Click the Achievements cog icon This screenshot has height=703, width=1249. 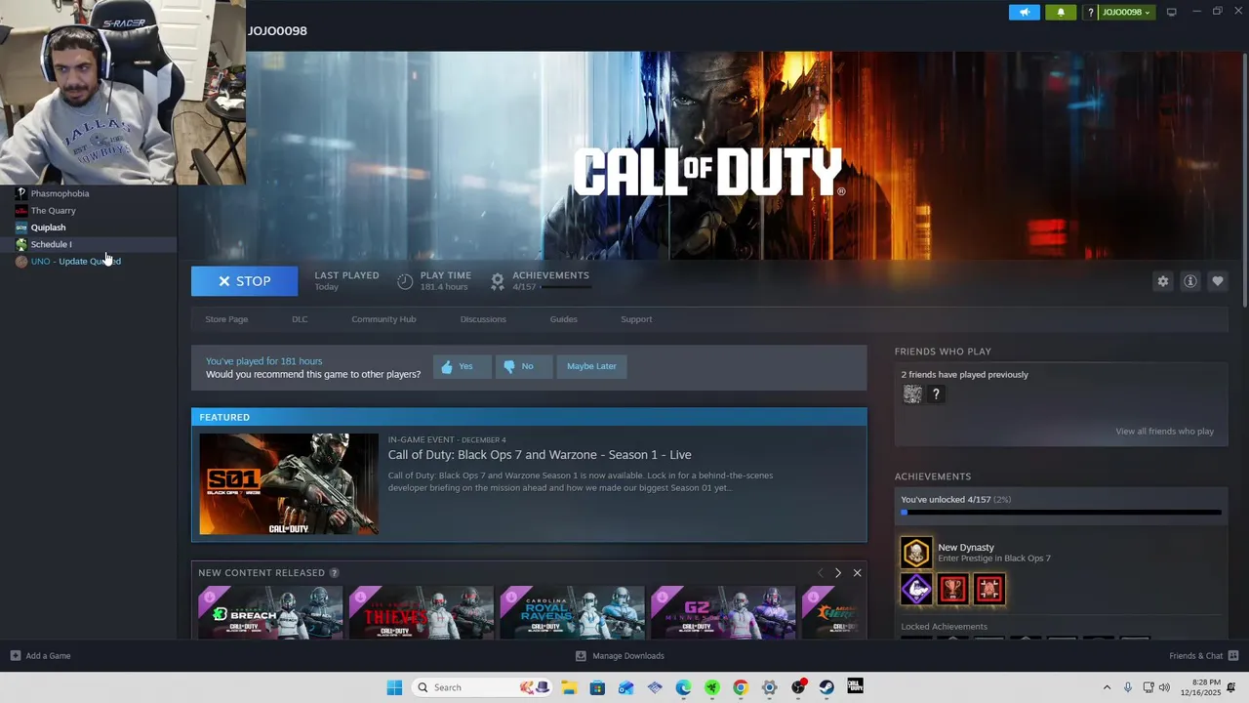[x=498, y=281]
